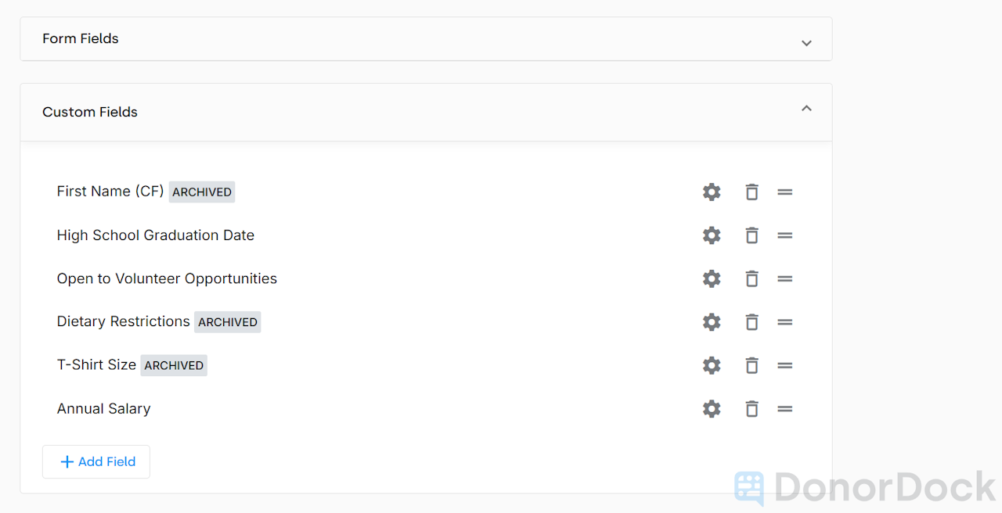Click the Add Field button
The width and height of the screenshot is (1002, 513).
tap(96, 461)
